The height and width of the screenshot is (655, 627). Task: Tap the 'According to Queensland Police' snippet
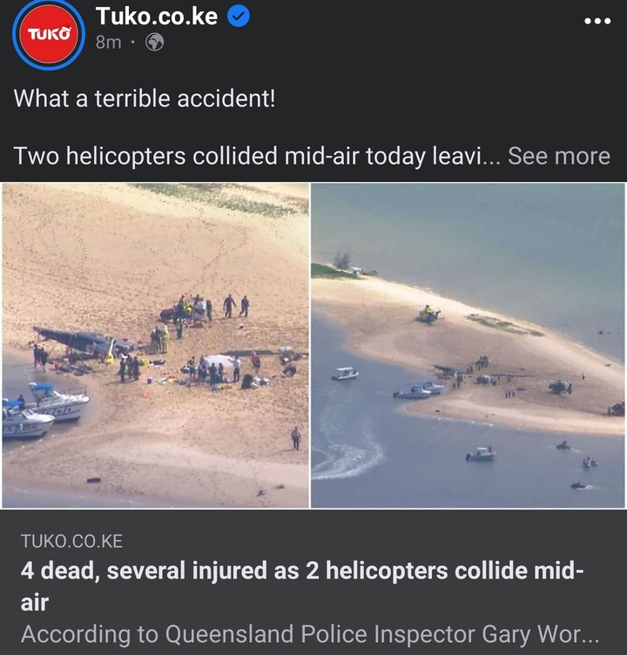(310, 634)
